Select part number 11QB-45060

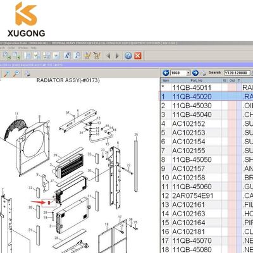point(192,187)
